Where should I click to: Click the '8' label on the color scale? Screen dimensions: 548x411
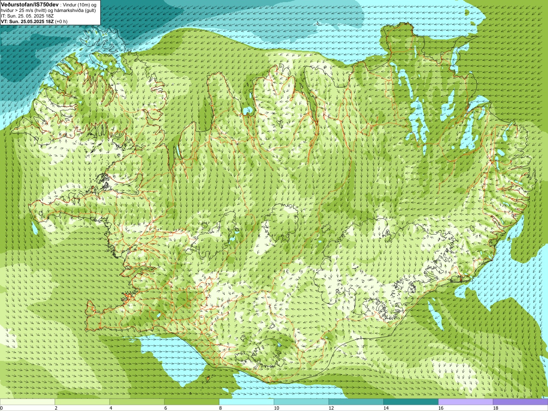click(220, 408)
